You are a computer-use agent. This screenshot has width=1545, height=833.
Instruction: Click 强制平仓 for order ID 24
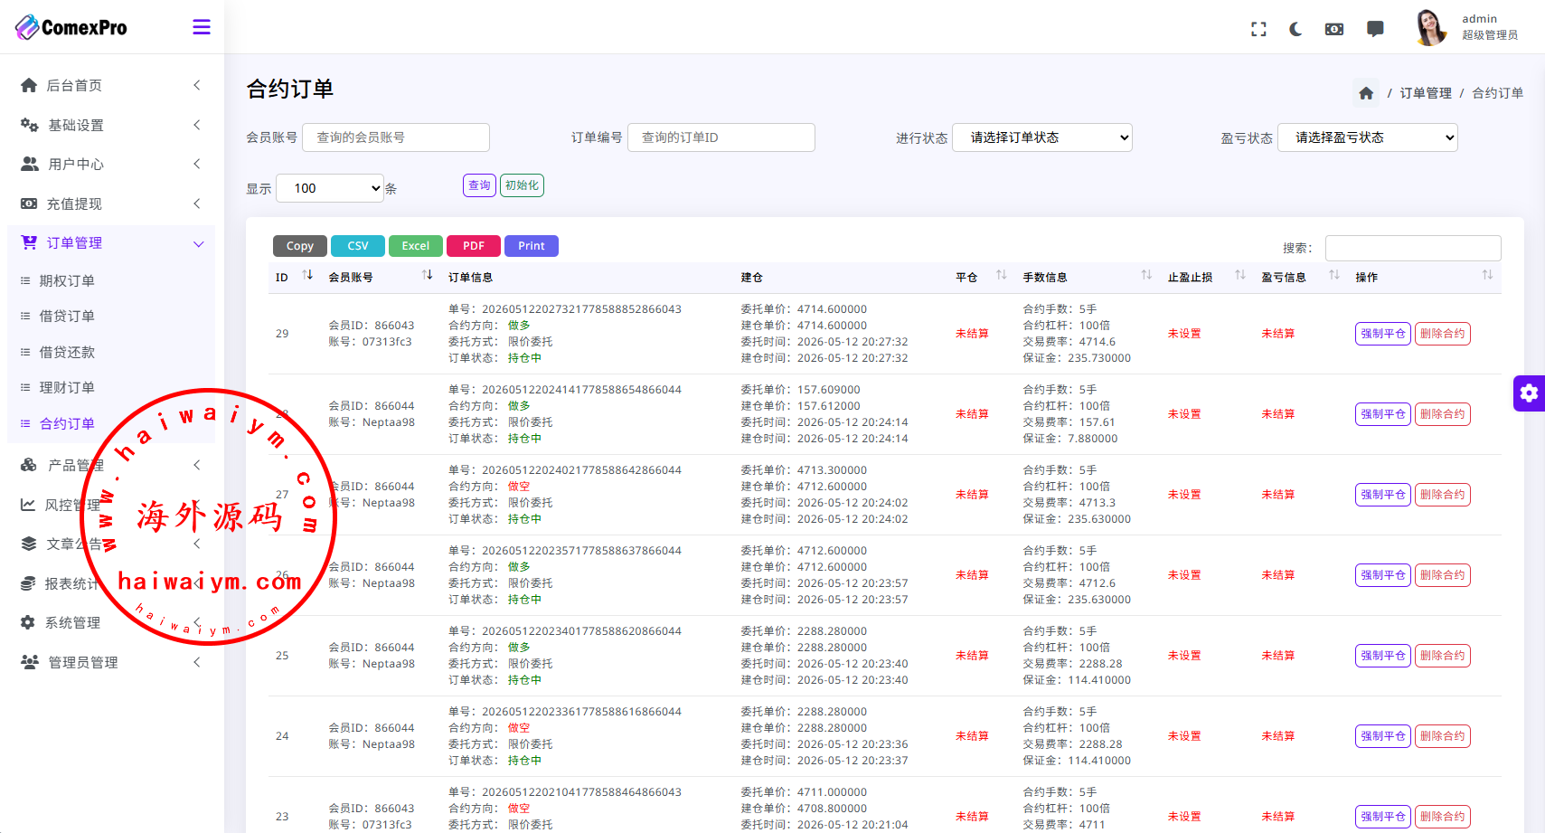click(1383, 736)
